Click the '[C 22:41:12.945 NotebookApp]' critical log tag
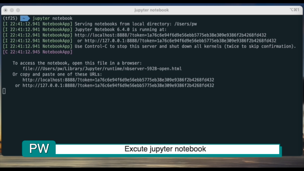Viewport: 304px width, 171px height. (x=37, y=52)
